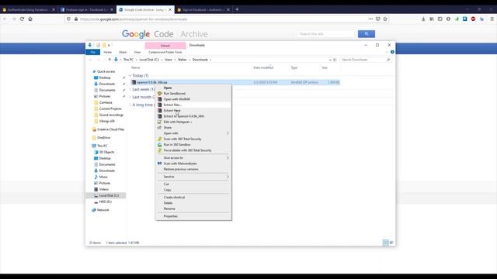Choose Force delete with 360 Total Security
The height and width of the screenshot is (279, 497).
pos(187,150)
